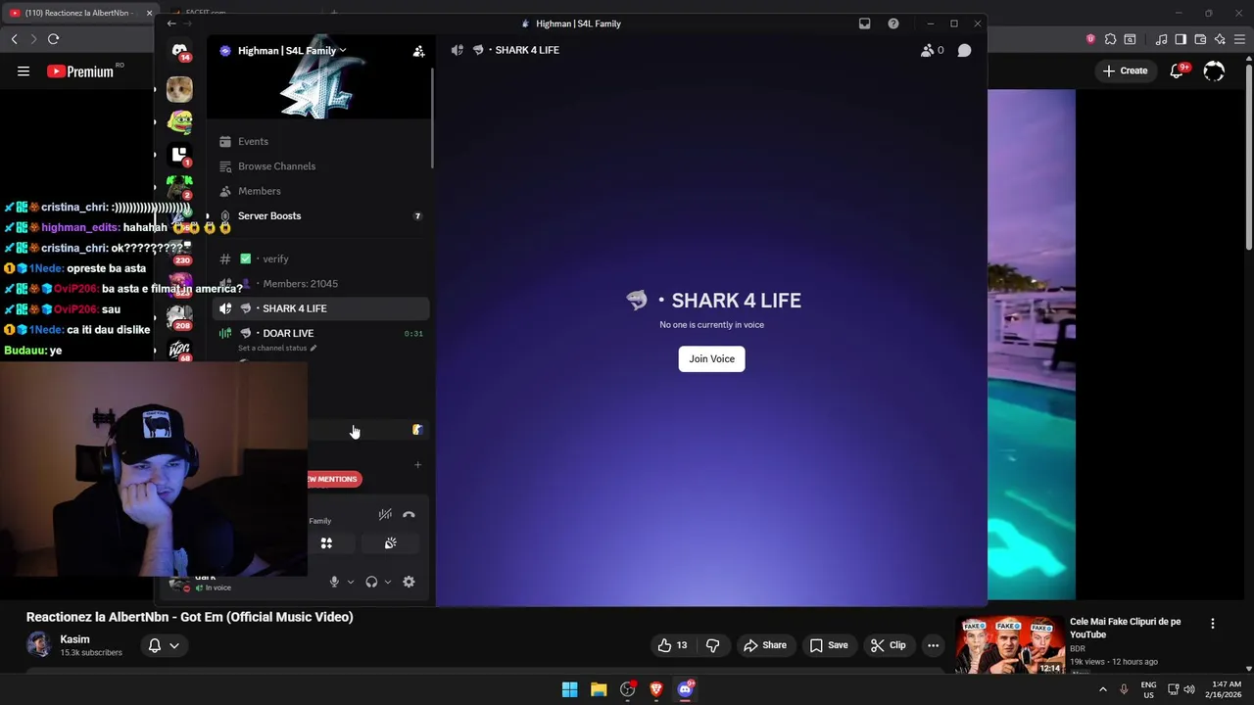The height and width of the screenshot is (705, 1254).
Task: Select DOAR LIVE voice channel
Action: [320, 333]
